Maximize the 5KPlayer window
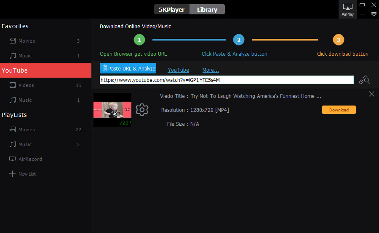 pyautogui.click(x=362, y=5)
